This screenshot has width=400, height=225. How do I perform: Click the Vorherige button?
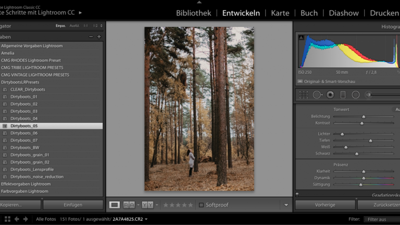(x=325, y=205)
